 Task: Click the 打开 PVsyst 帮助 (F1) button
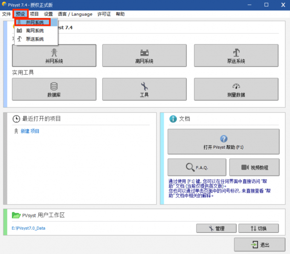[x=223, y=142]
